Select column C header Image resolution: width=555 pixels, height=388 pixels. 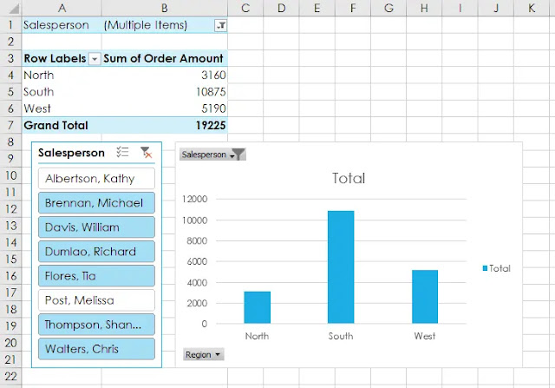[x=245, y=8]
